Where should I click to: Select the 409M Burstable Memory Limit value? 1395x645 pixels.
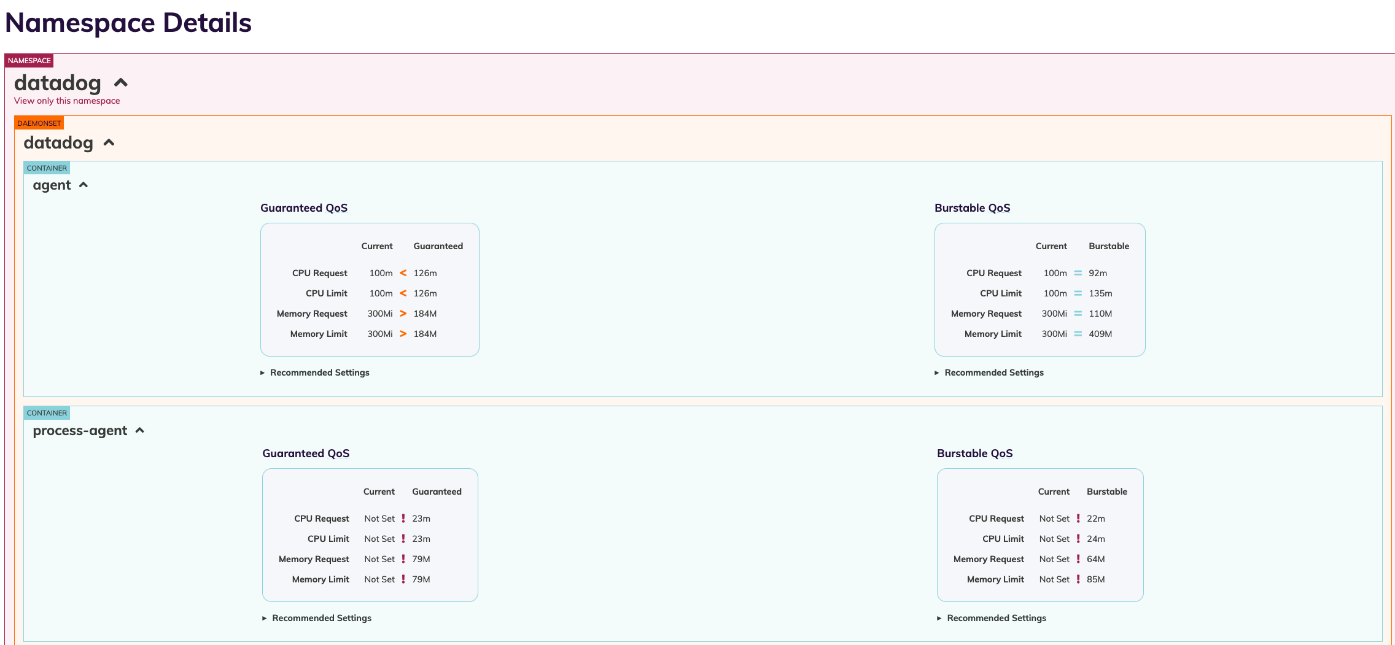[x=1100, y=334]
